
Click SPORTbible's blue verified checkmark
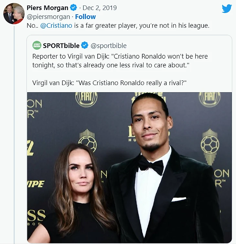tap(85, 45)
